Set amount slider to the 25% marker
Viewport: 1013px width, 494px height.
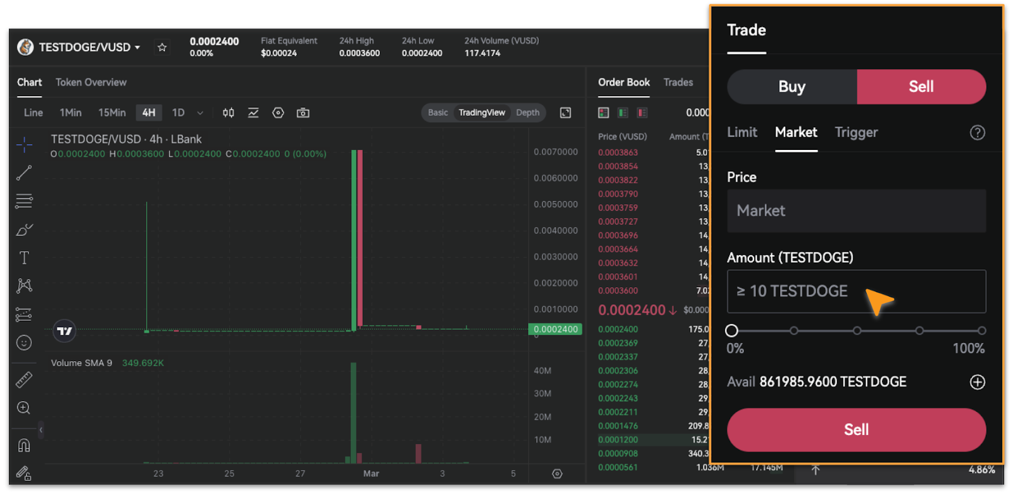794,330
